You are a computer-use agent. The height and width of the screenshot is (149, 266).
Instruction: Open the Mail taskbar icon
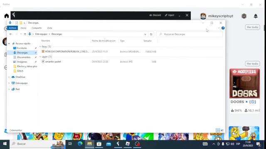click(108, 144)
